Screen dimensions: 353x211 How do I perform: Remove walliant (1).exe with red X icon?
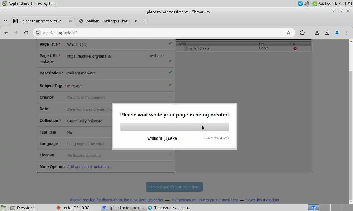click(295, 48)
